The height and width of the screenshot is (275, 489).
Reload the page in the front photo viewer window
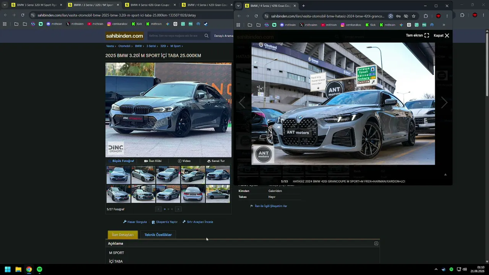[256, 16]
